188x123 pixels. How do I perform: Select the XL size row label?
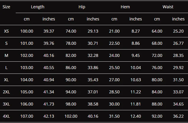pyautogui.click(x=6, y=80)
